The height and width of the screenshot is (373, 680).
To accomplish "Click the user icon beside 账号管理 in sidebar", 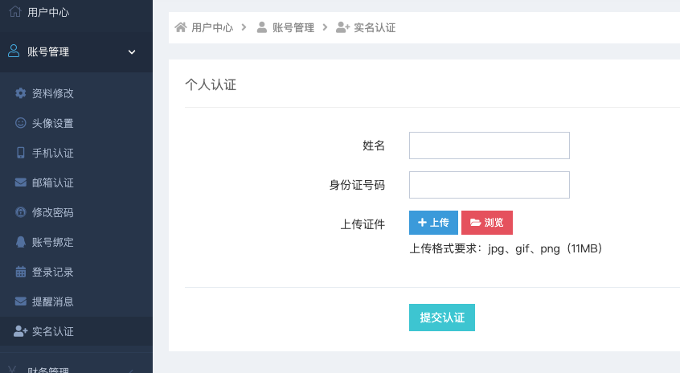I will (x=14, y=51).
